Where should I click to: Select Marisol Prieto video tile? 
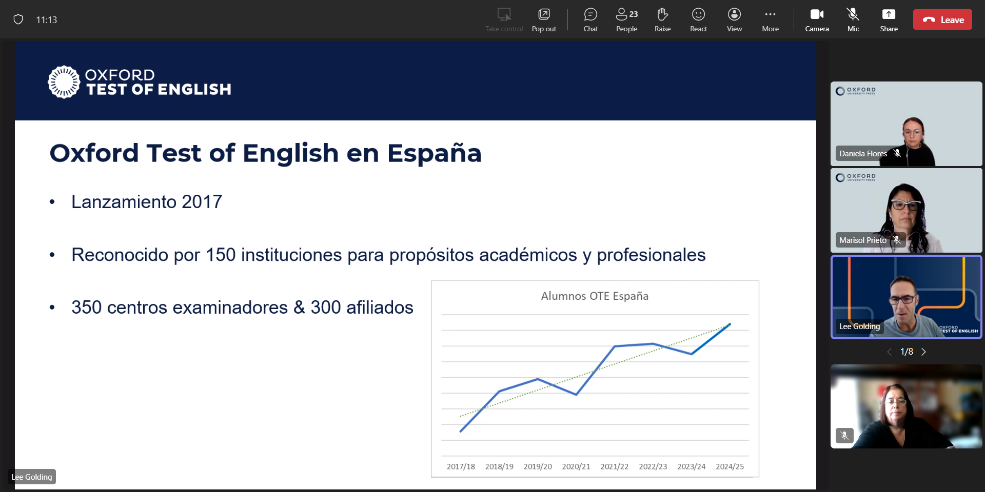click(906, 210)
